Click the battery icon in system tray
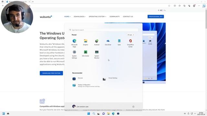The width and height of the screenshot is (207, 116). pos(188,113)
